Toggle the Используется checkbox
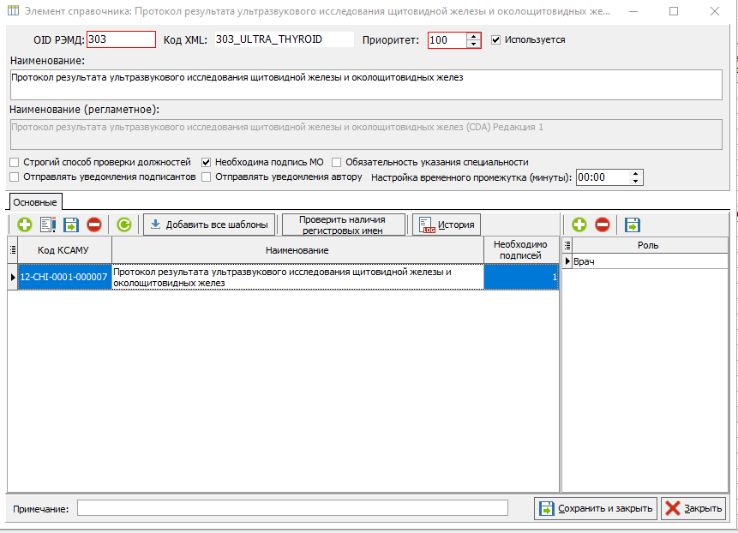738x533 pixels. point(495,40)
